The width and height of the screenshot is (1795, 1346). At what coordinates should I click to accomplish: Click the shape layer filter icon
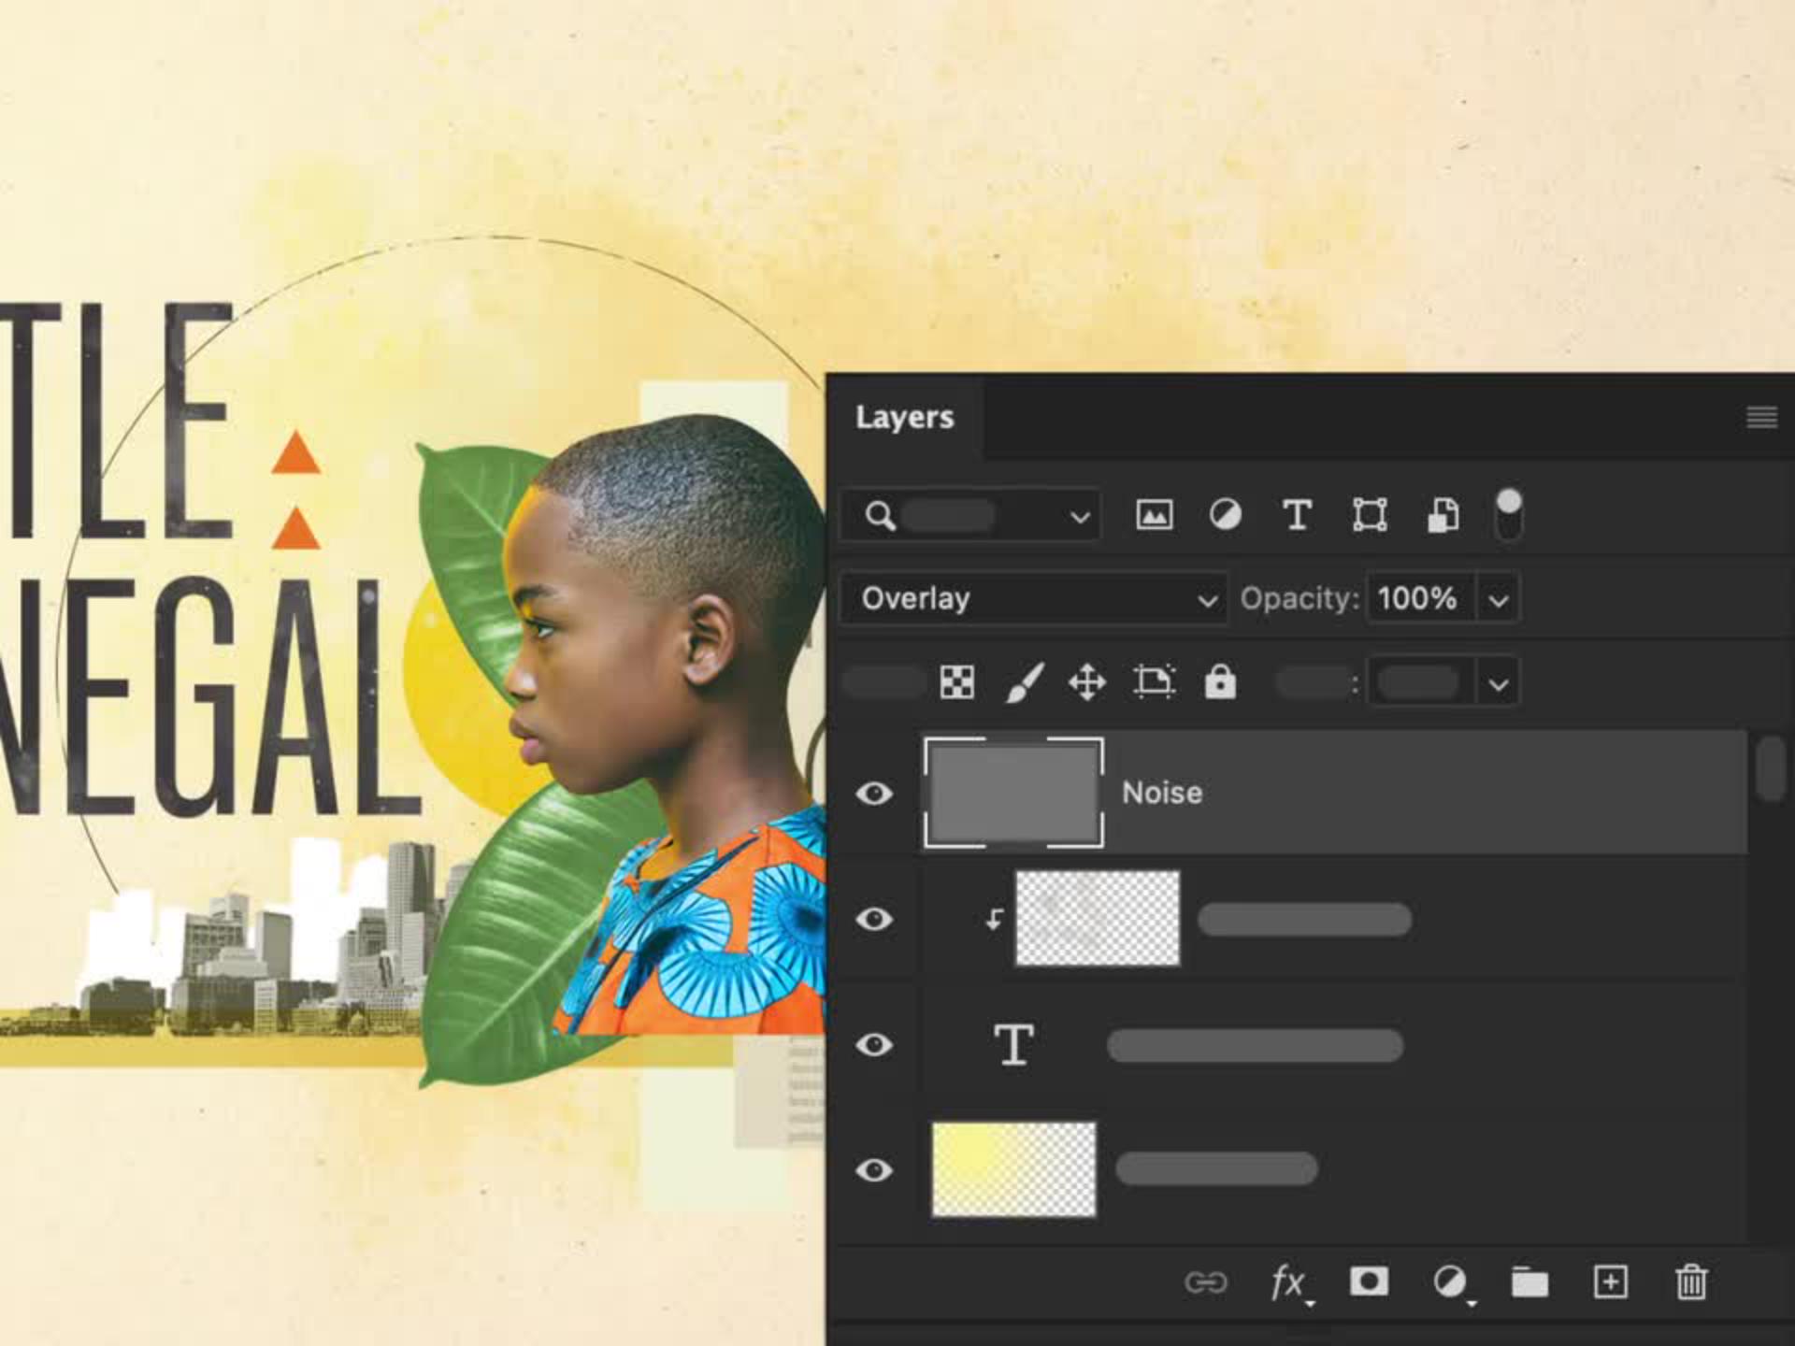click(1370, 515)
